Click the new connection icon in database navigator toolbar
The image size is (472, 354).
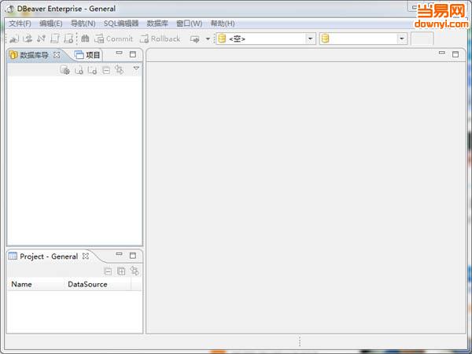click(65, 70)
